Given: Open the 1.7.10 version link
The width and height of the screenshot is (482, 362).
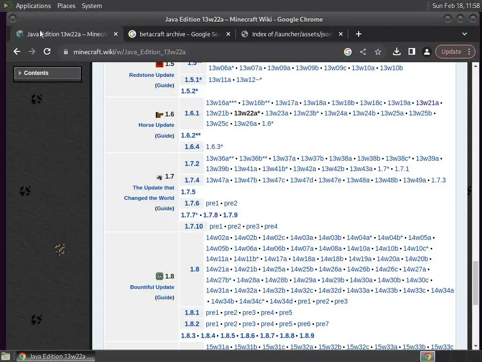Looking at the screenshot, I should click(193, 226).
